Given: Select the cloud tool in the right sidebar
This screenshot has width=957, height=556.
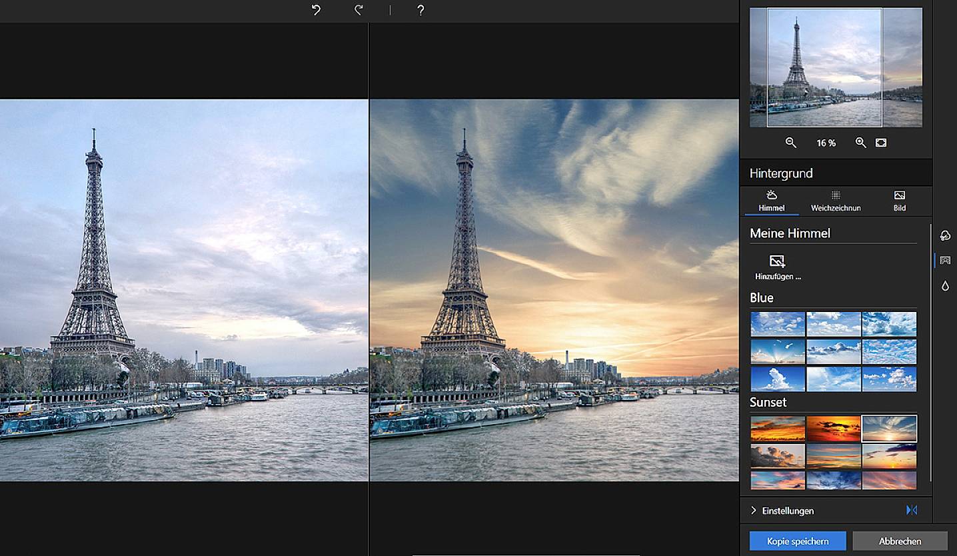Looking at the screenshot, I should coord(945,235).
